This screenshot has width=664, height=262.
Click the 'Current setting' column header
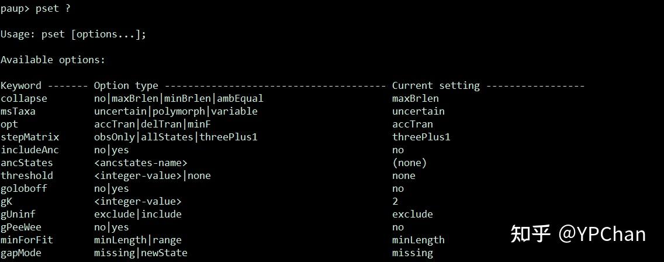(x=435, y=85)
